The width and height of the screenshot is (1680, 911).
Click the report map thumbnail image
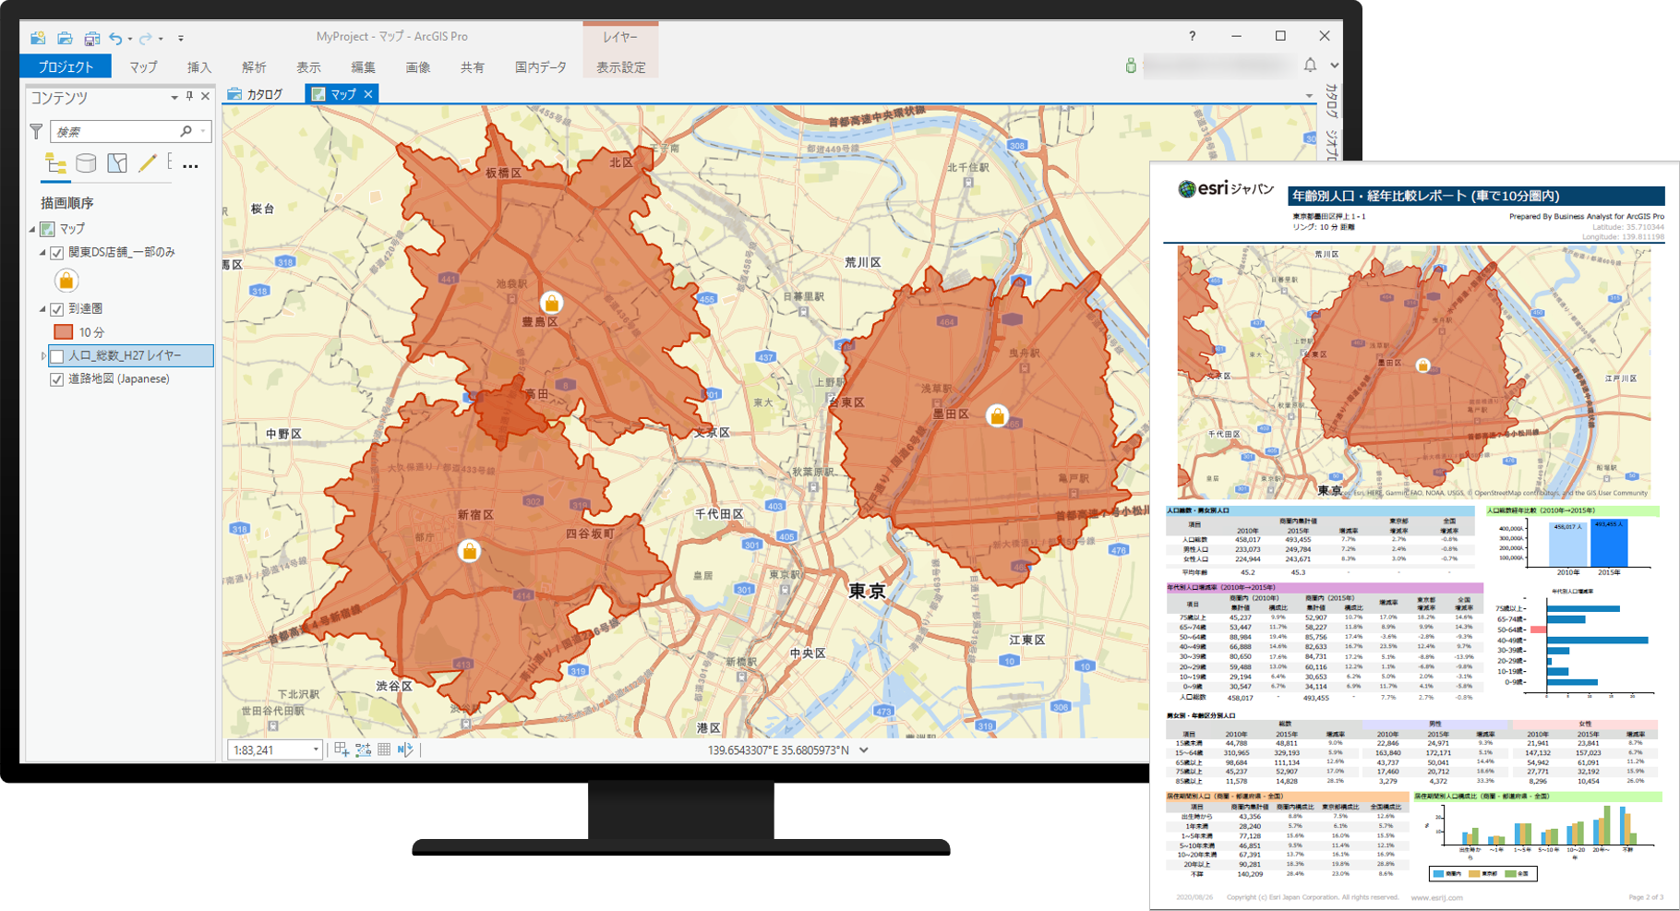[x=1413, y=372]
